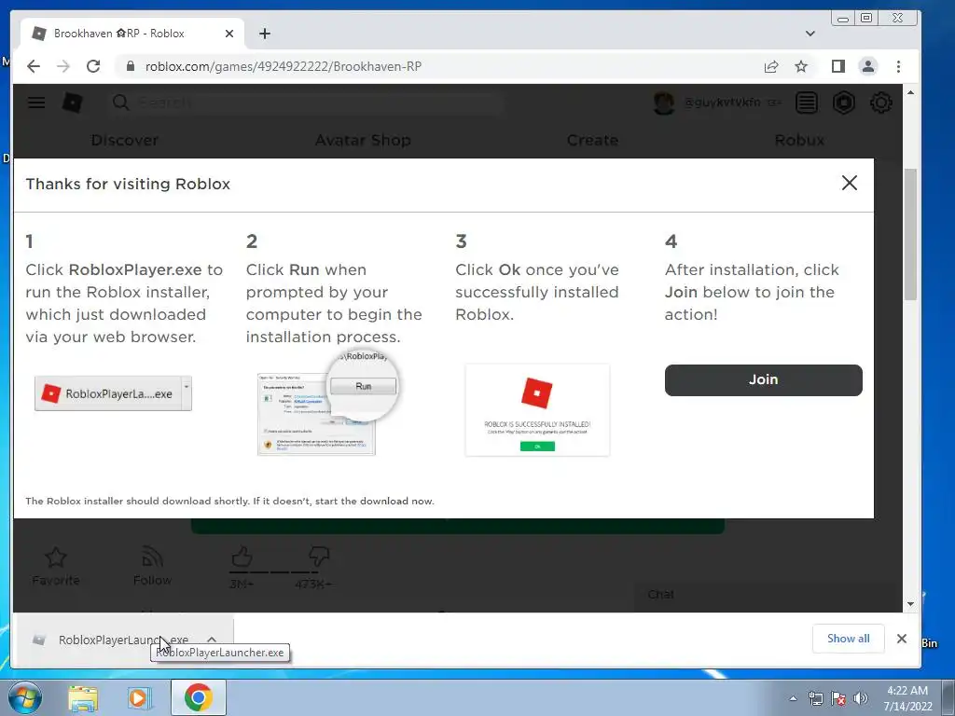Open the volume speaker tray icon
The image size is (955, 716).
(861, 698)
